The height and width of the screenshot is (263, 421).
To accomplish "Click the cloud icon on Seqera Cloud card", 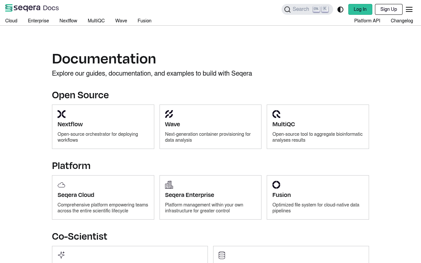I will click(62, 185).
